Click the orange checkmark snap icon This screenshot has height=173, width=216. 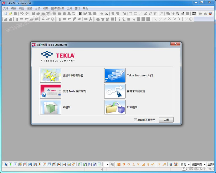[x=153, y=164]
